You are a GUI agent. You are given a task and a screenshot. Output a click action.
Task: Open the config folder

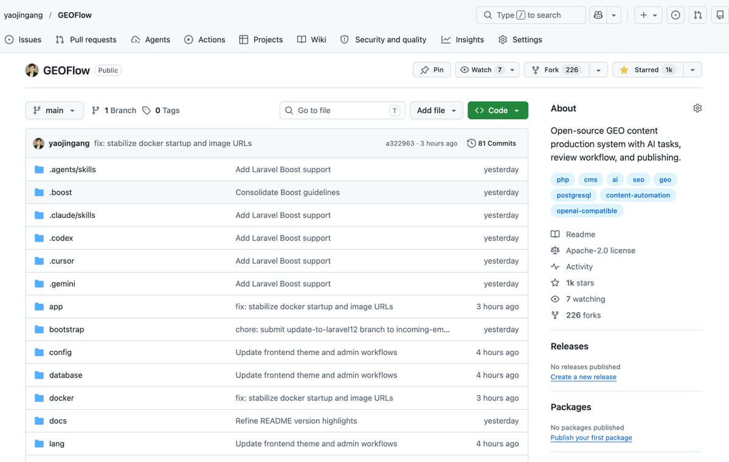point(60,352)
